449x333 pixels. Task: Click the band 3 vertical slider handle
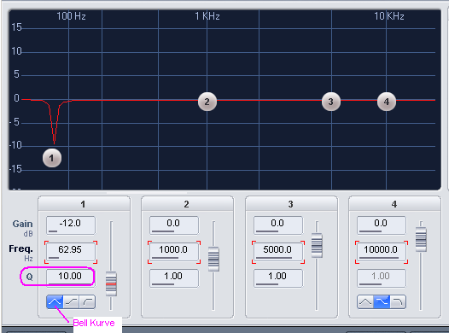[x=317, y=245]
